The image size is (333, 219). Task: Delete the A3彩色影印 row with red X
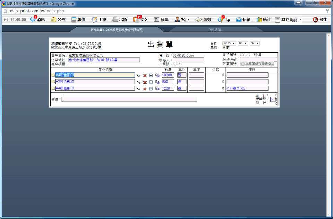coord(145,82)
